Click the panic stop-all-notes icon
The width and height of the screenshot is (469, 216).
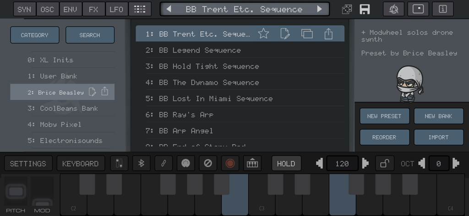(x=208, y=163)
